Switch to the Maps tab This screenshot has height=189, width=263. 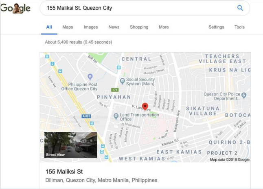click(x=68, y=27)
